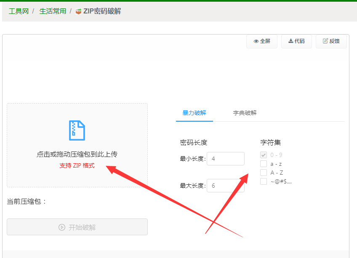Enable the a-z character set checkbox
This screenshot has width=357, height=258.
264,164
